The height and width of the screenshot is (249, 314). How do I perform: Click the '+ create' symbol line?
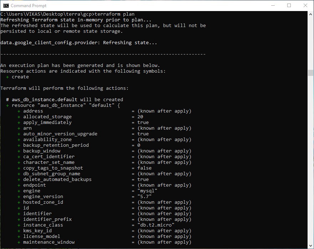click(17, 77)
